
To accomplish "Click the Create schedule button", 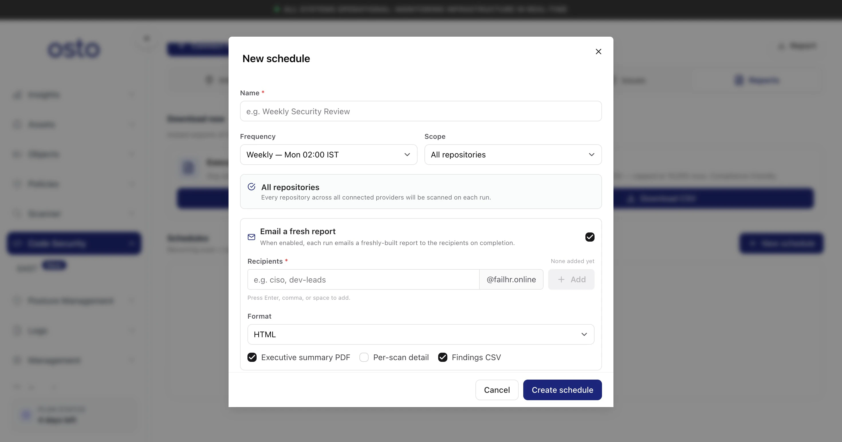I will tap(562, 390).
